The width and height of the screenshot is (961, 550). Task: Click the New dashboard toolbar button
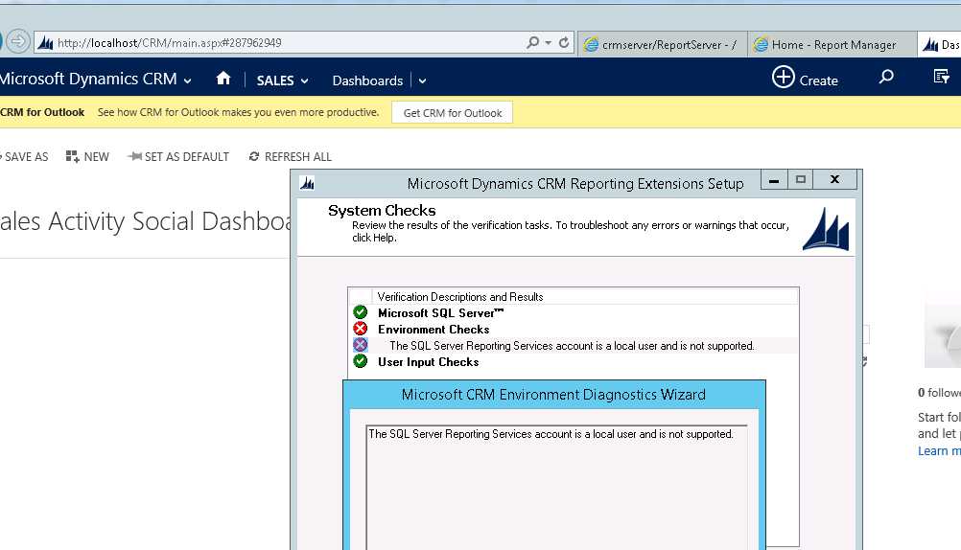click(x=87, y=157)
